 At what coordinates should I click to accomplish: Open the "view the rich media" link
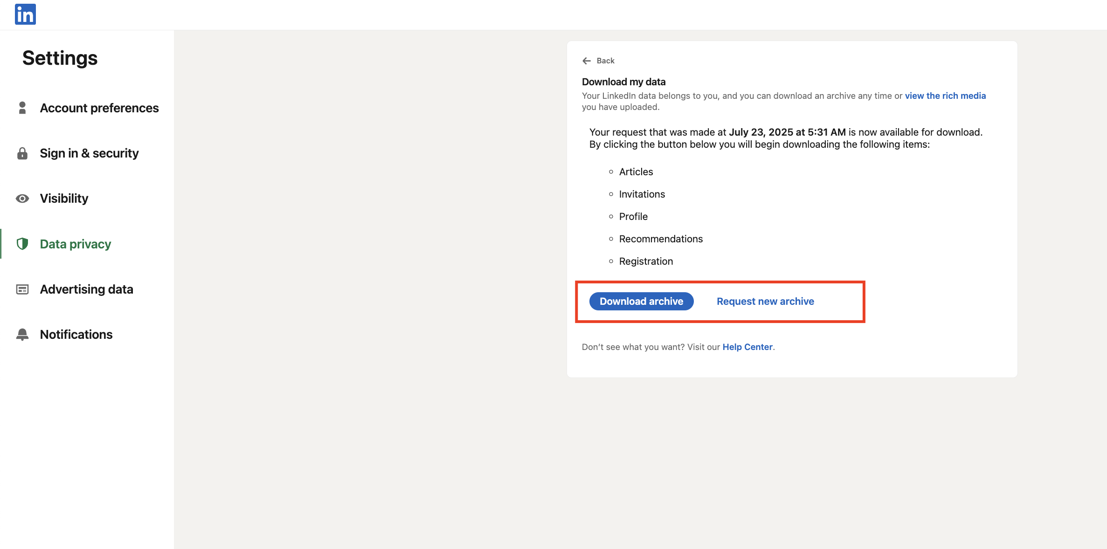tap(945, 96)
